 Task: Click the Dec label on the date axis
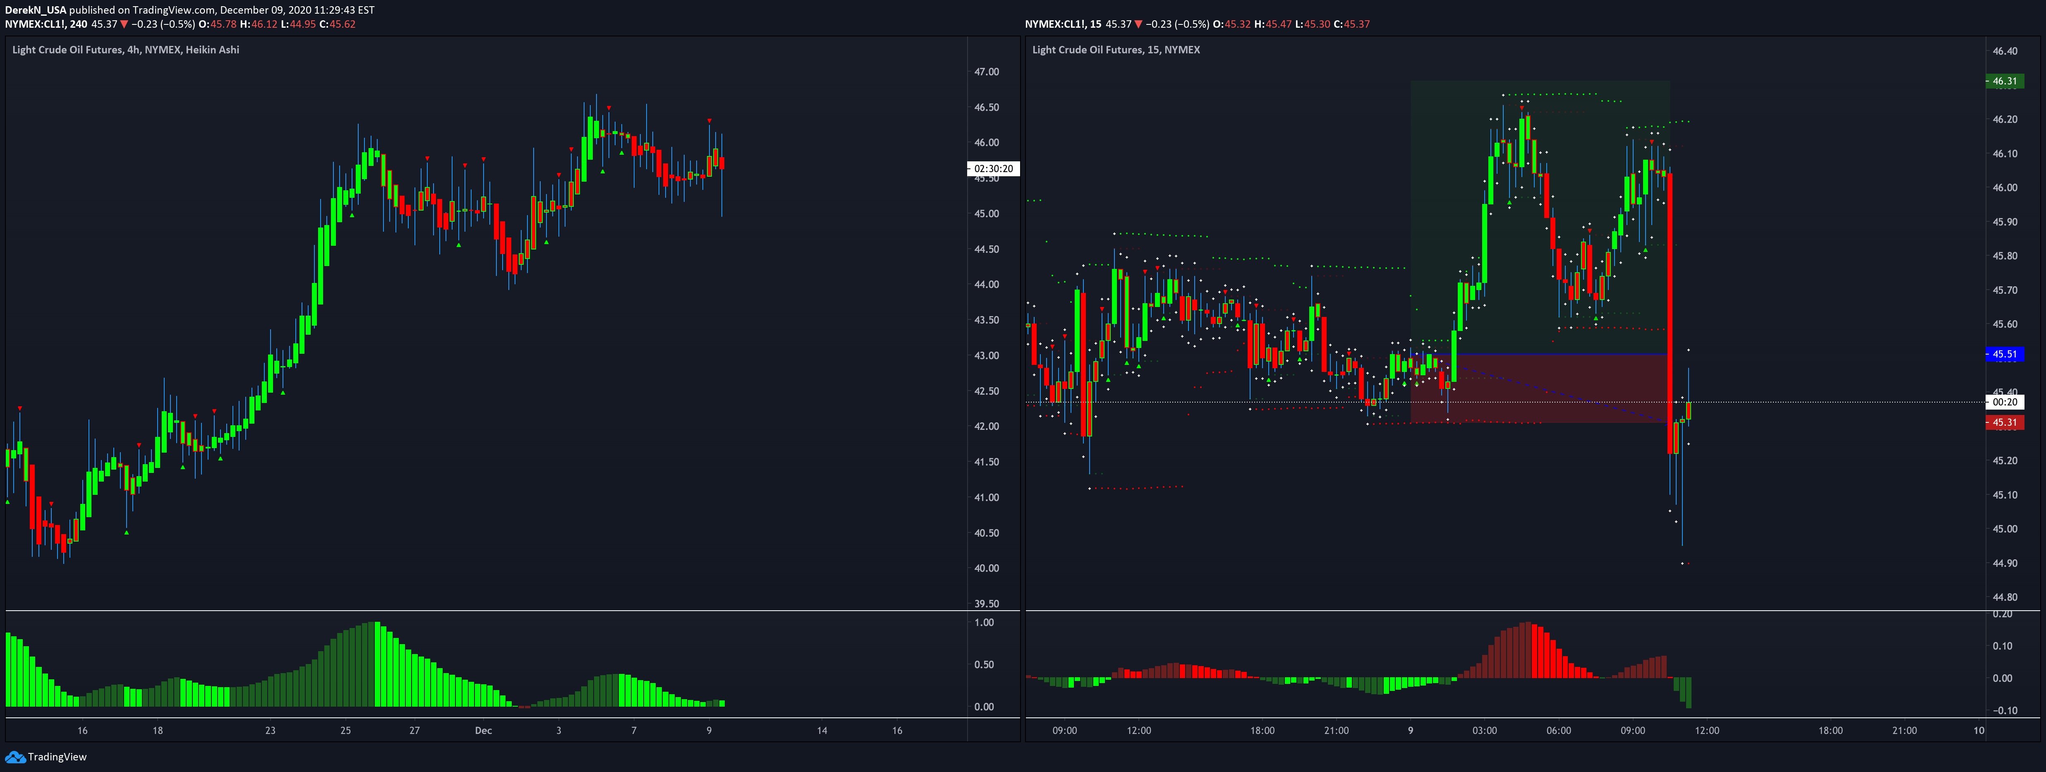(483, 731)
